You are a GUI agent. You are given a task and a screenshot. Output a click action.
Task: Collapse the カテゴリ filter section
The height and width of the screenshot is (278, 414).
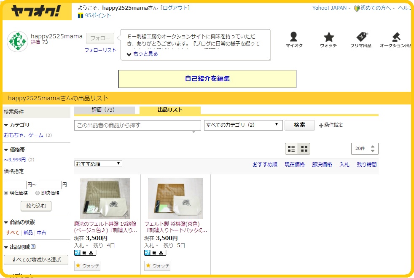[x=6, y=125]
